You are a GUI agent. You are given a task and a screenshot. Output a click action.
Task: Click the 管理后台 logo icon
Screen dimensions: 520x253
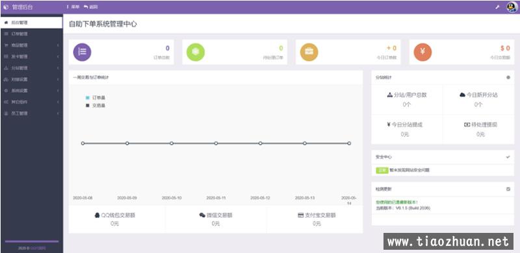pyautogui.click(x=6, y=7)
